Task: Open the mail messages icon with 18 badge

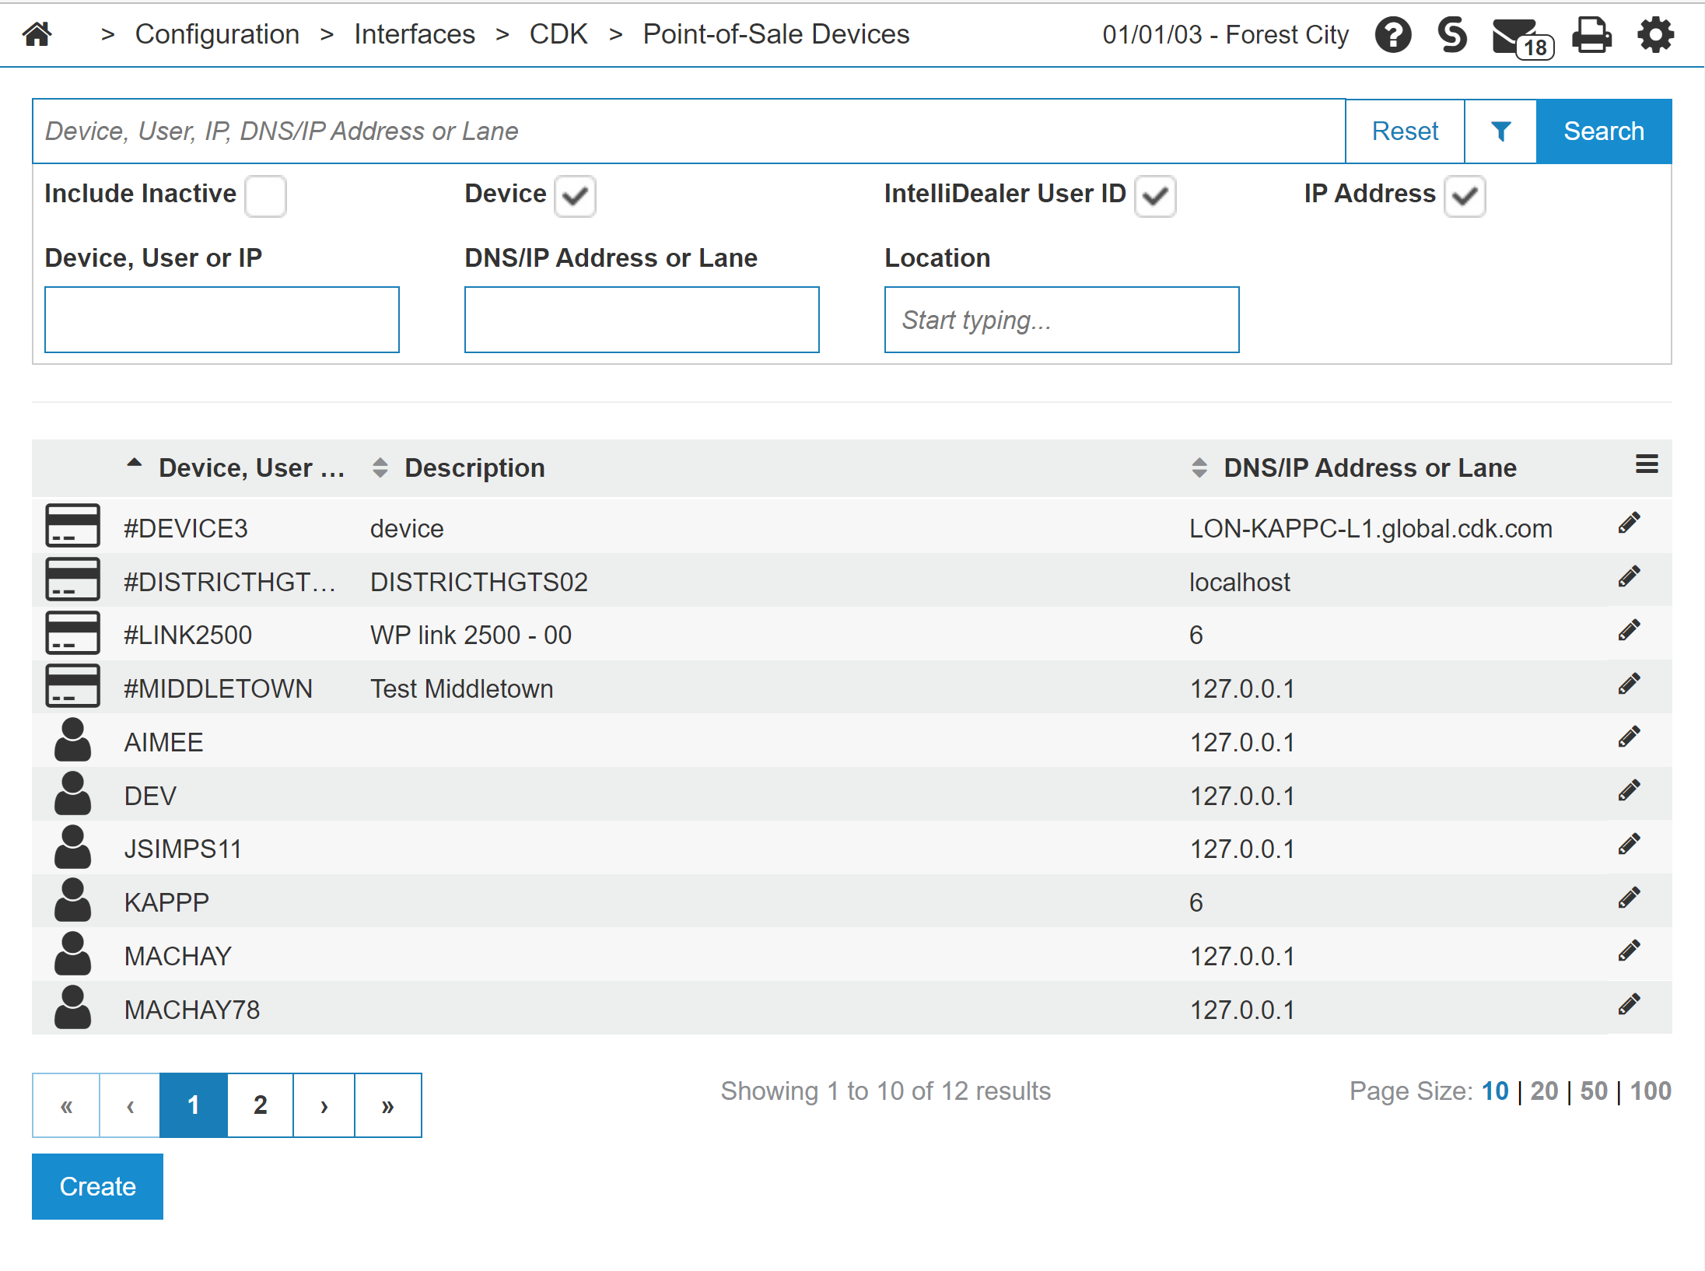Action: click(x=1522, y=37)
